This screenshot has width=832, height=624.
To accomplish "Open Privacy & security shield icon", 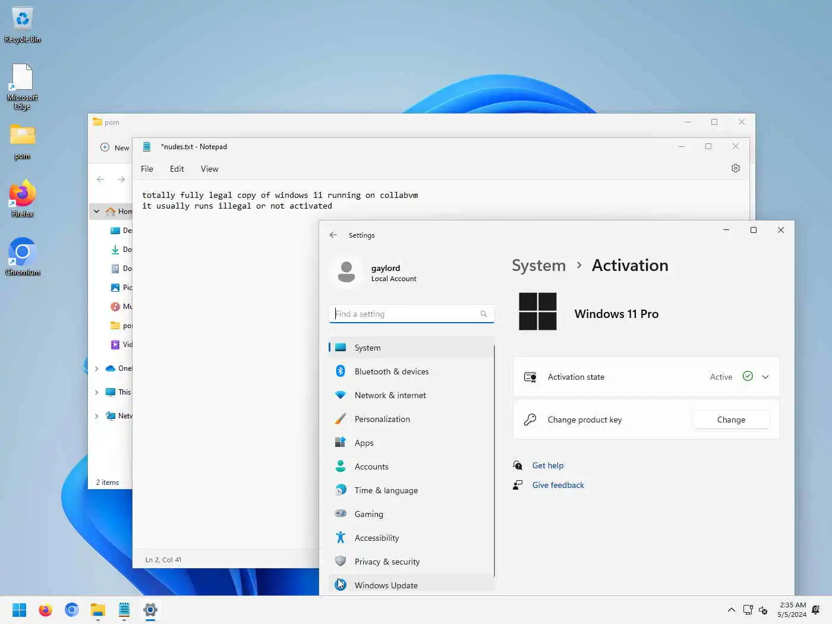I will (341, 562).
